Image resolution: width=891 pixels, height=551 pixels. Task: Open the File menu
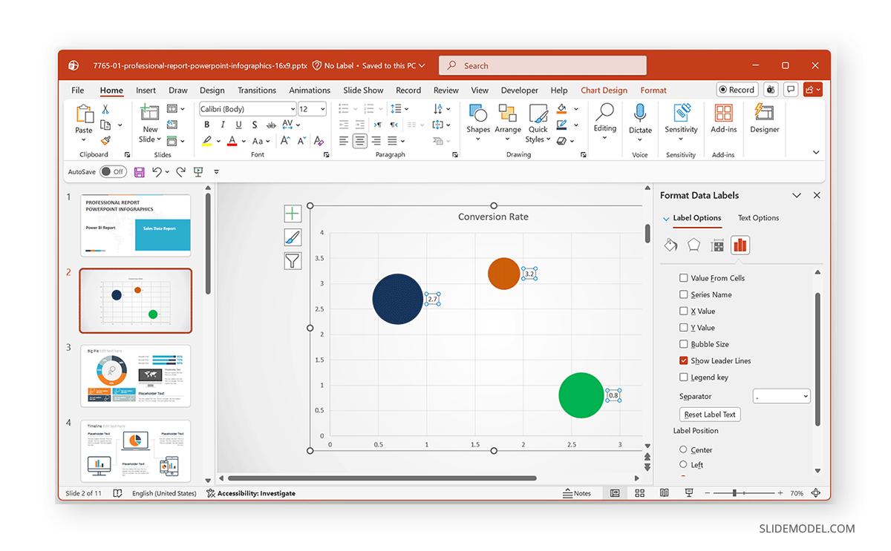pos(78,90)
